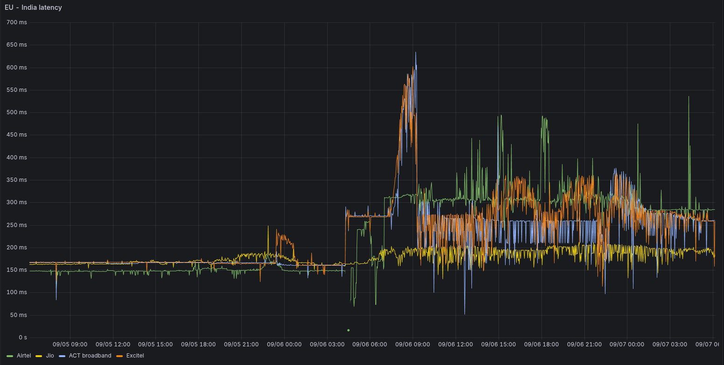Click the 150 ms y-axis label

[16, 270]
